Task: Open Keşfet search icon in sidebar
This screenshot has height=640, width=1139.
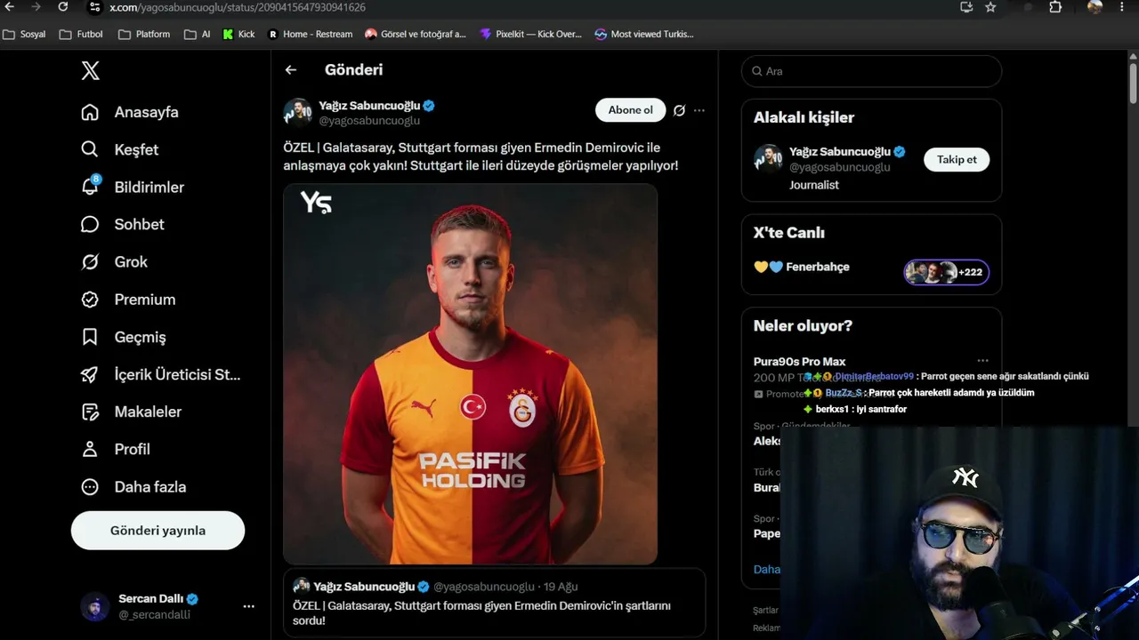Action: 90,149
